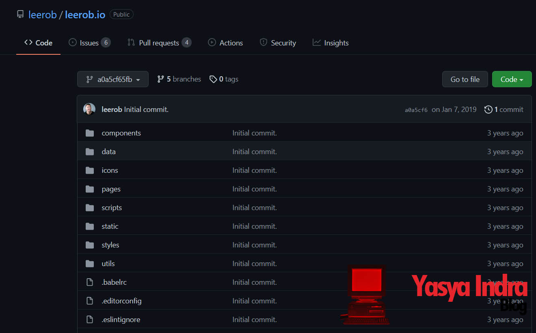Click the Pull requests count badge 4

[186, 43]
